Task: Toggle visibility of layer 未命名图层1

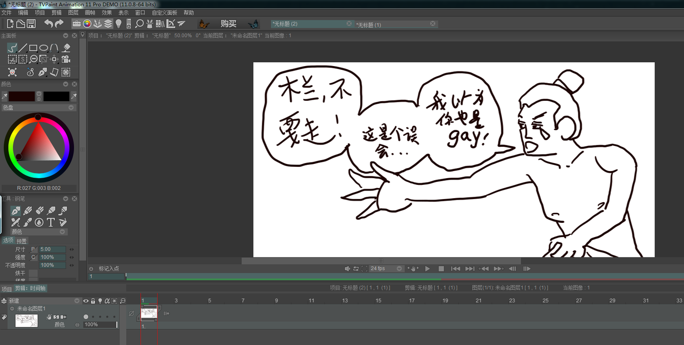Action: (85, 301)
